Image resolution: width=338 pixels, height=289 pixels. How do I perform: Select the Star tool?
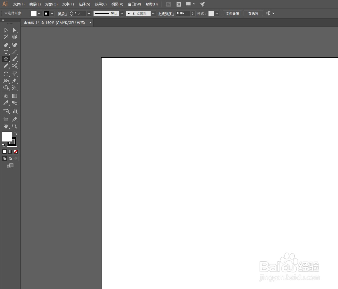pyautogui.click(x=6, y=59)
